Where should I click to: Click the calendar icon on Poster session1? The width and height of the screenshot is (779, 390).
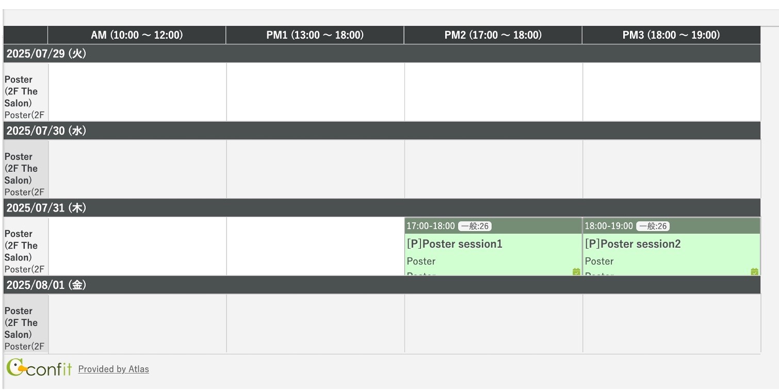tap(576, 271)
